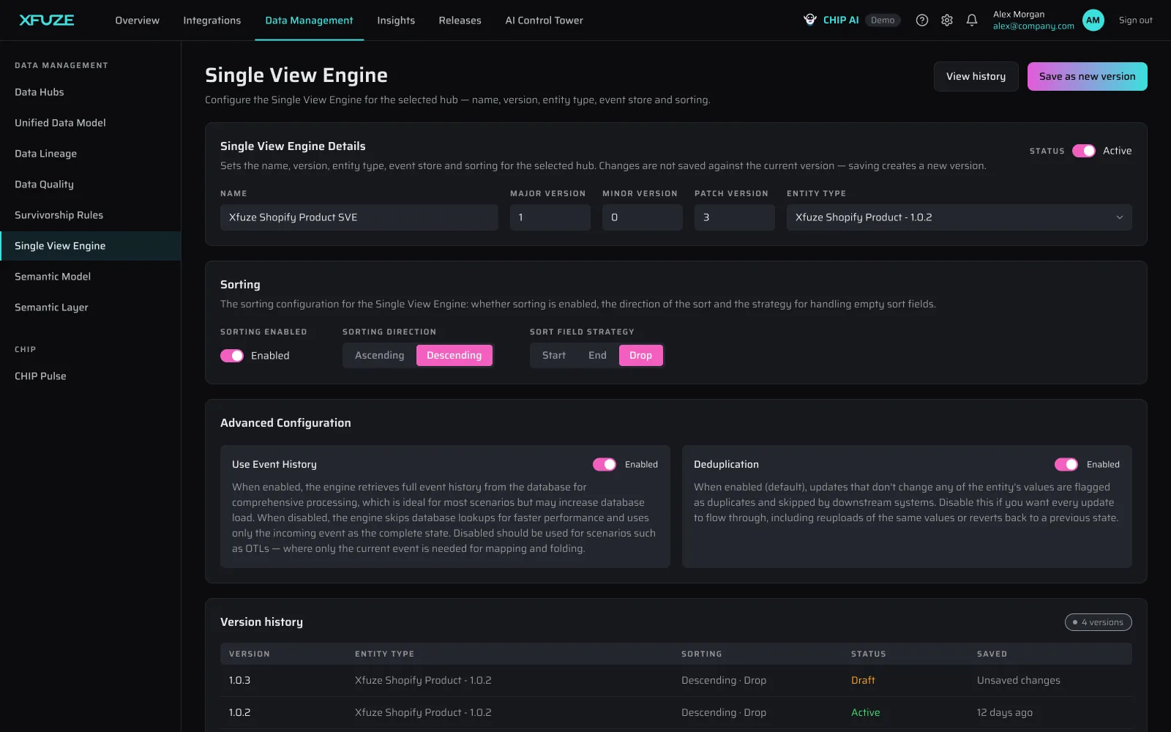Expand the Entity Type dropdown
This screenshot has height=732, width=1171.
(959, 217)
